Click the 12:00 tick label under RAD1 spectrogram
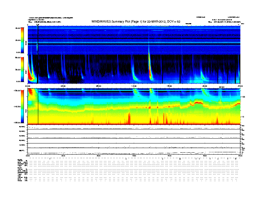The image size is (259, 200). pos(134,86)
